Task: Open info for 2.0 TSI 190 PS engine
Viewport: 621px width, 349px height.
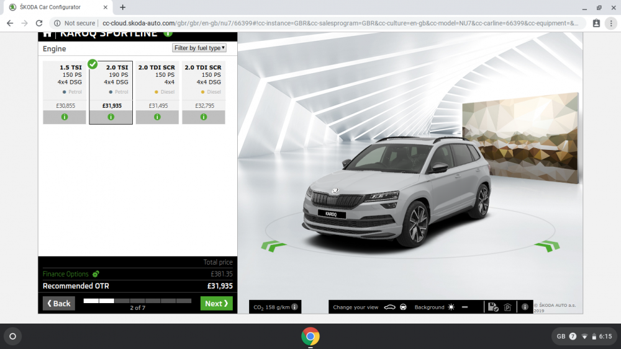Action: [111, 117]
